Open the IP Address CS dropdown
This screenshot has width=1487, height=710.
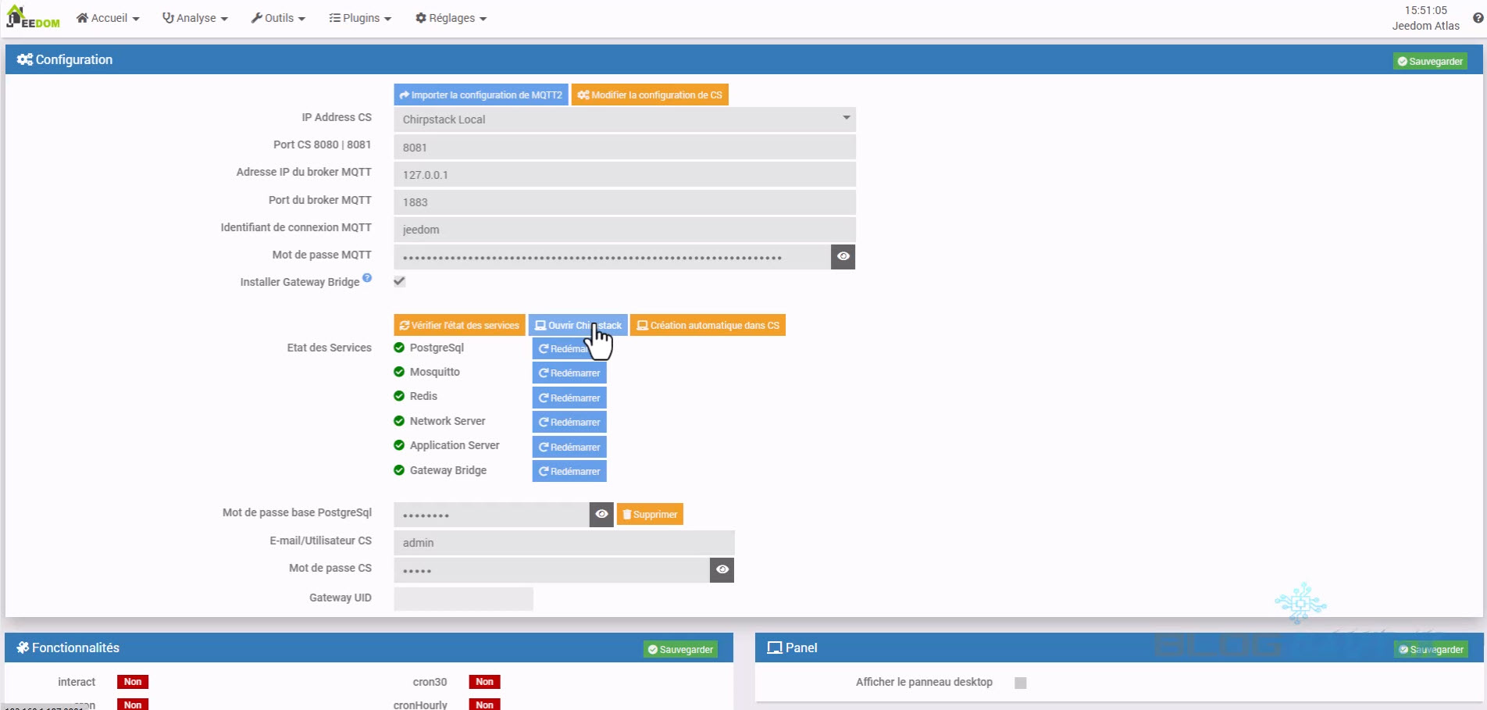pos(624,120)
